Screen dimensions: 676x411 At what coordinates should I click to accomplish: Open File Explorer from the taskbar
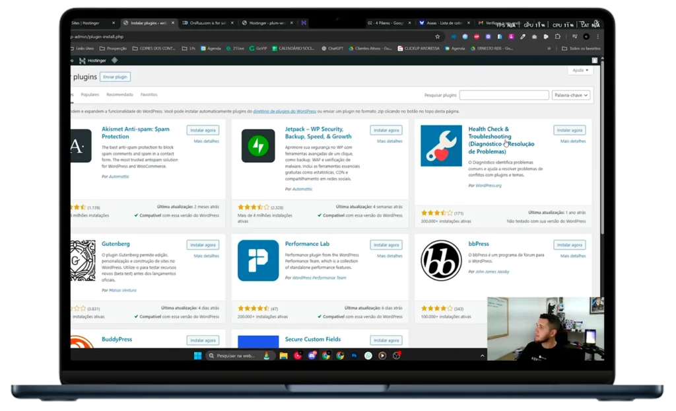[283, 355]
